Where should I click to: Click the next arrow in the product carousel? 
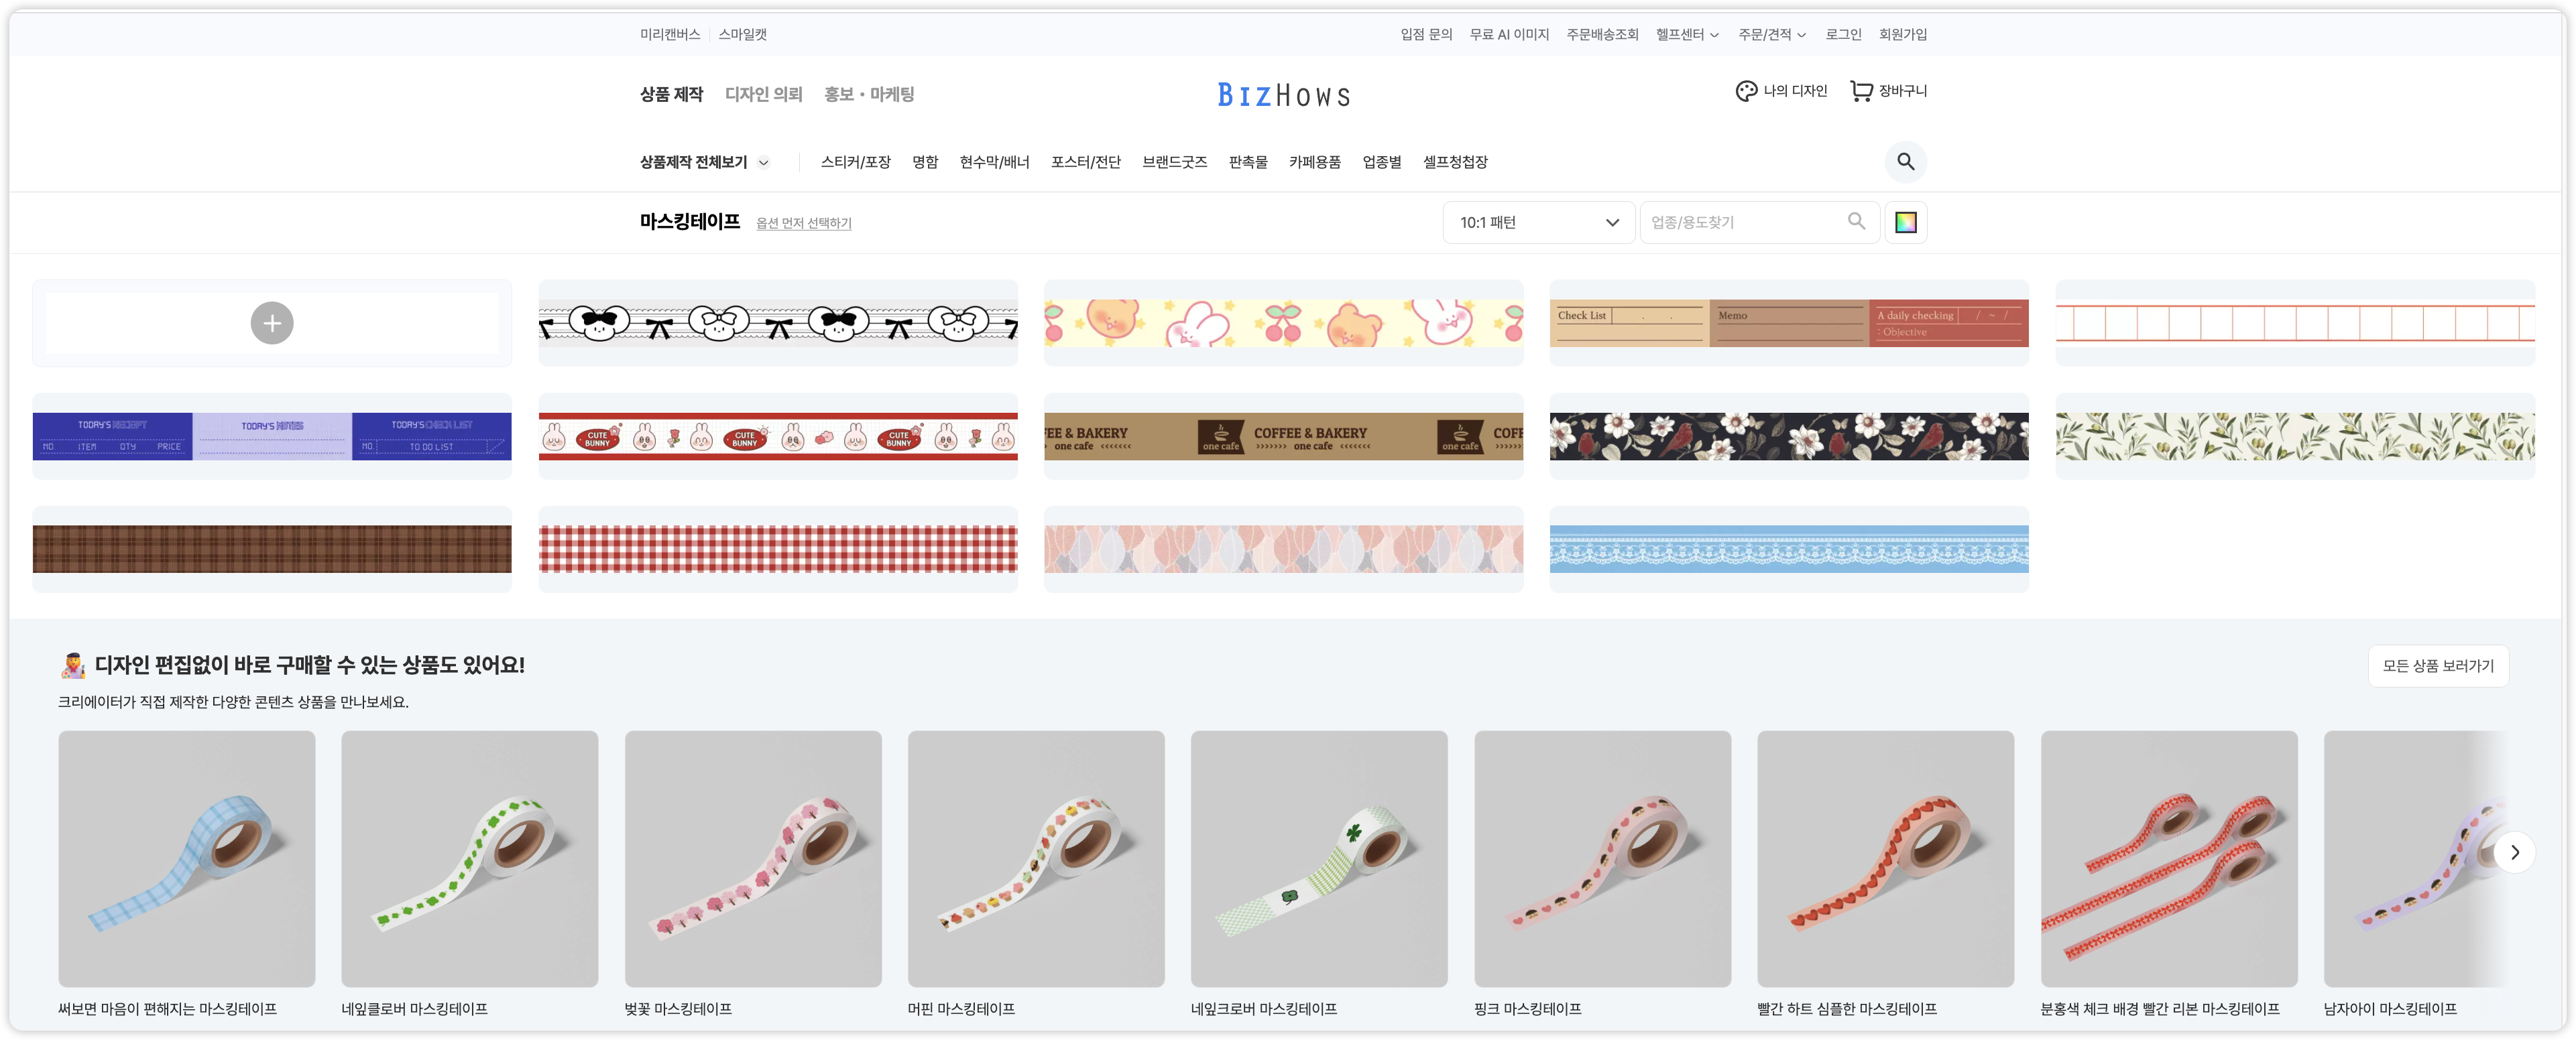(2513, 852)
